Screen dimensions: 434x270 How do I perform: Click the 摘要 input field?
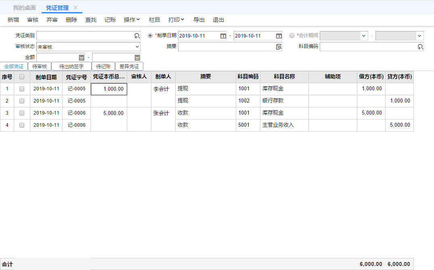pyautogui.click(x=226, y=47)
